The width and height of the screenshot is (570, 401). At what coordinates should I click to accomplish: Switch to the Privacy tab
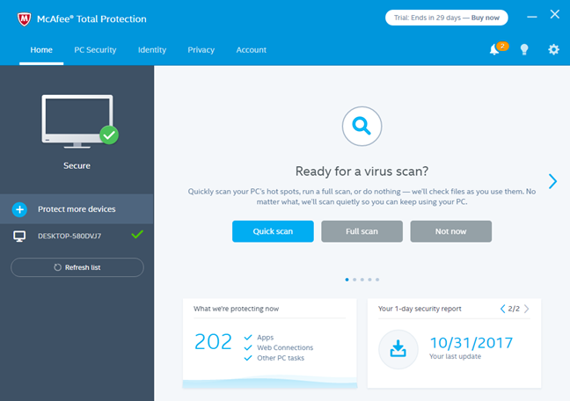(x=201, y=50)
